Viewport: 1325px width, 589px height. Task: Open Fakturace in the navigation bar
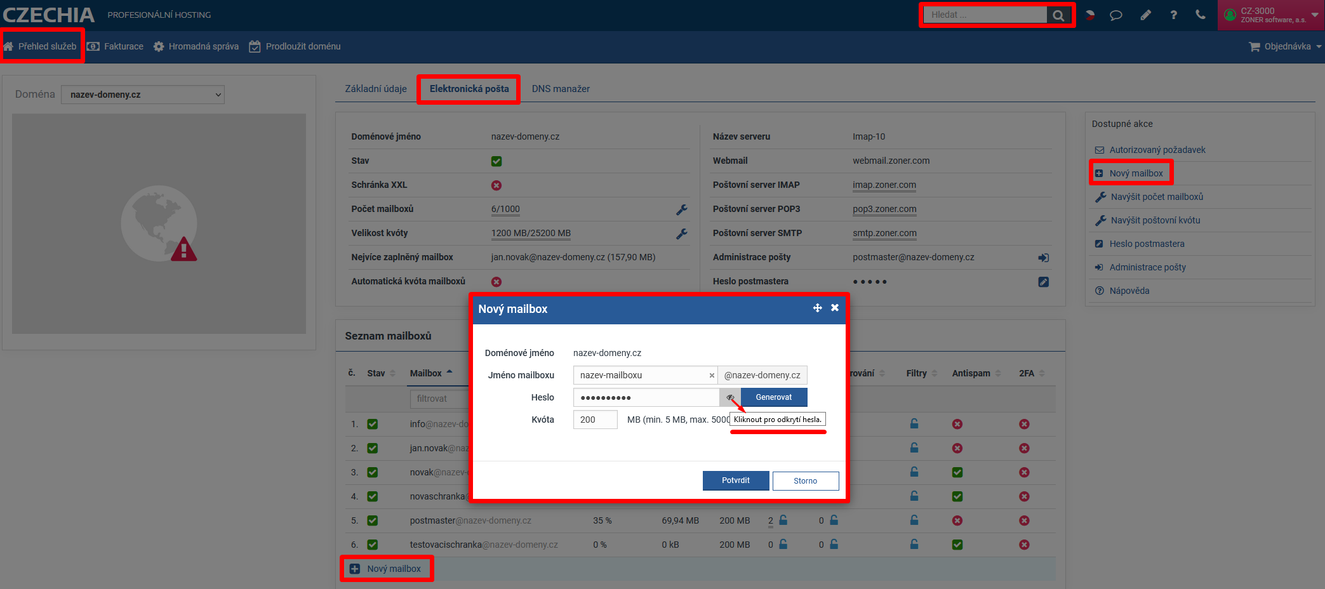click(116, 46)
